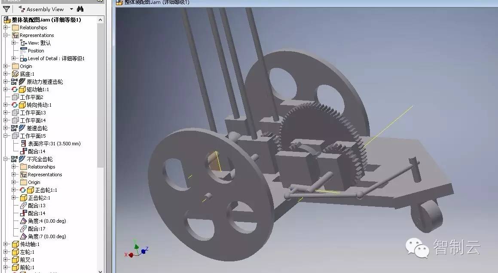Expand Relationships under 不完全齿轮

point(14,167)
